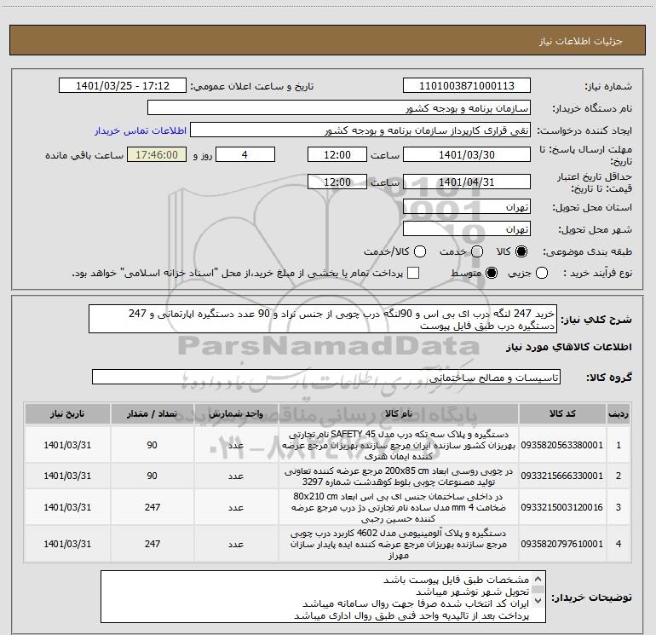Click the unit عدد in row 4
656x635 pixels.
[x=236, y=544]
